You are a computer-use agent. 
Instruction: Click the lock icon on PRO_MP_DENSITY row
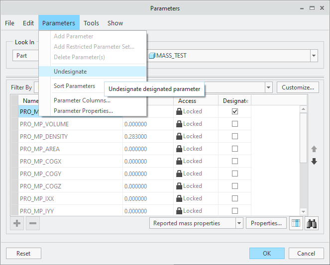(179, 136)
